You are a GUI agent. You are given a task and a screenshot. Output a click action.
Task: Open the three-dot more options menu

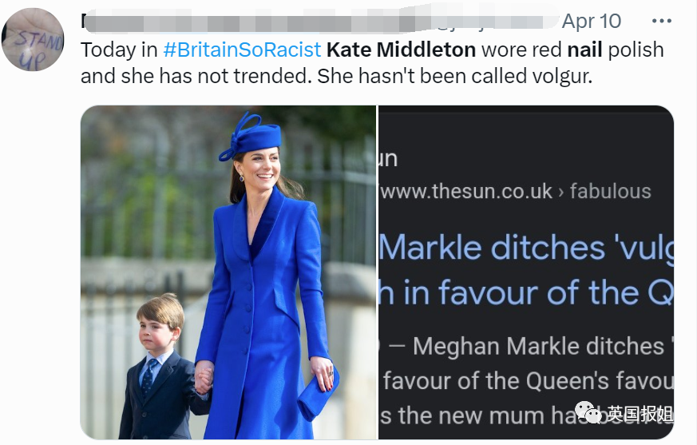662,21
